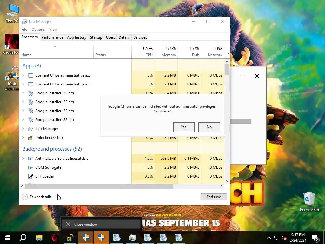Switch to the App history tab
Image resolution: width=325 pixels, height=244 pixels.
coord(76,37)
